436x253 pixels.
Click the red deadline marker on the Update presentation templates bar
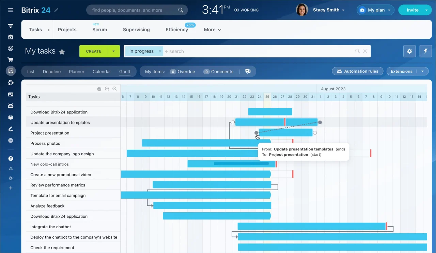[285, 122]
